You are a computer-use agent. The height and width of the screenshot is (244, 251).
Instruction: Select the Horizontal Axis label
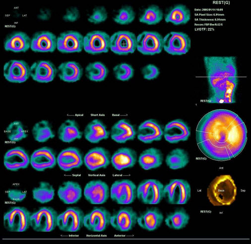click(96, 236)
